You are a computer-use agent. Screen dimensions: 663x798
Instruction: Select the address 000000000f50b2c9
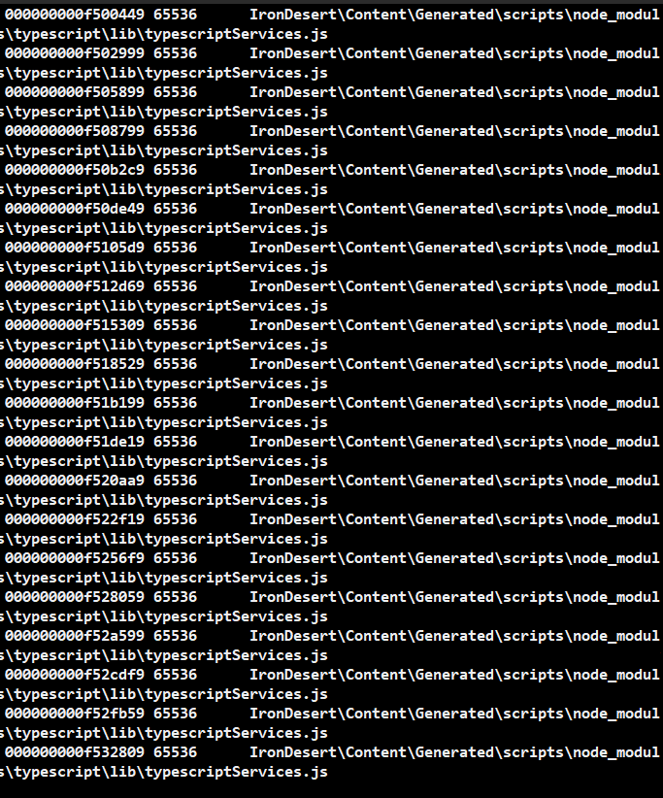click(x=75, y=170)
